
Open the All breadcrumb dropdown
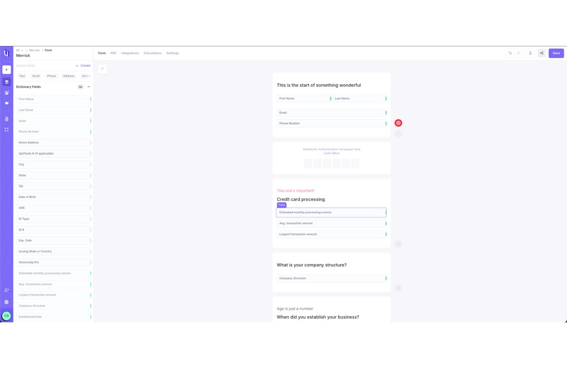19,50
